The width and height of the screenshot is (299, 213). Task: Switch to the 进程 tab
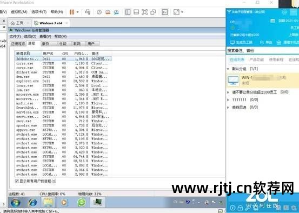(x=32, y=43)
